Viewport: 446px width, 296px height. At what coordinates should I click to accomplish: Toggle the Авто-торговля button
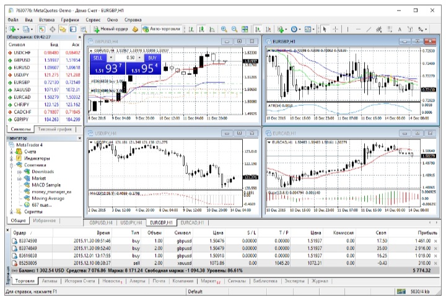162,29
